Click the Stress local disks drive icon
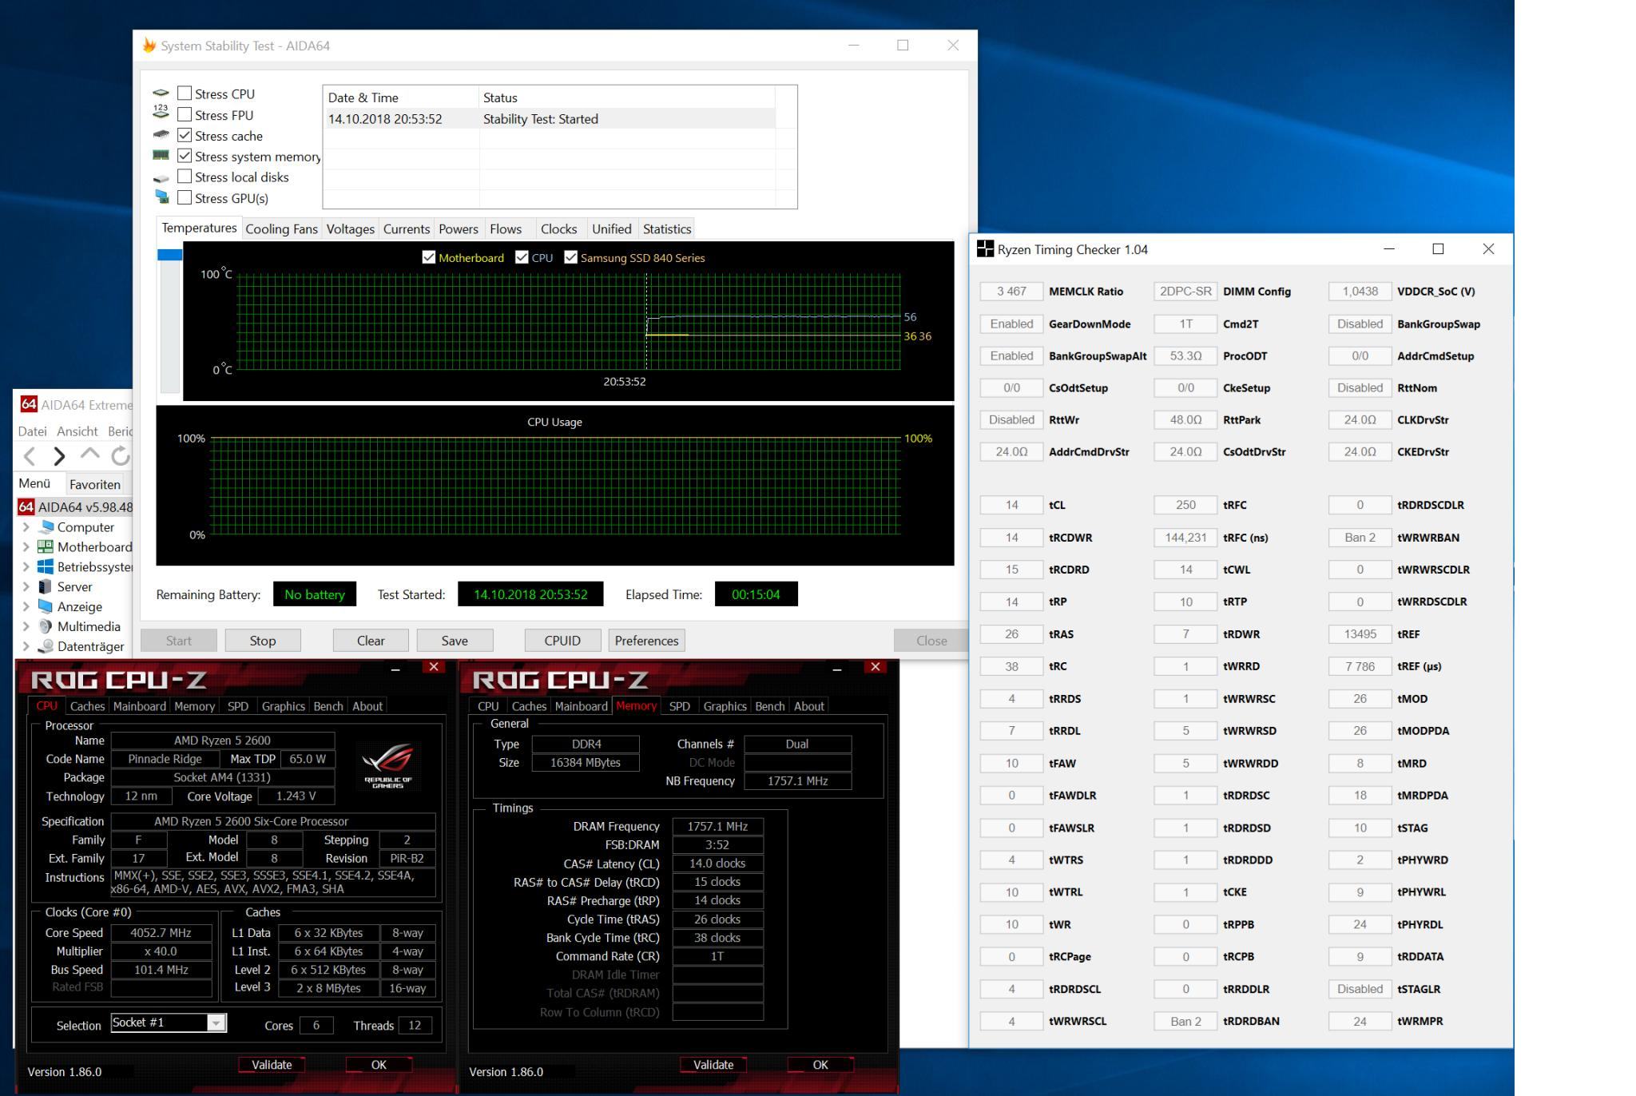1636x1096 pixels. pyautogui.click(x=161, y=177)
